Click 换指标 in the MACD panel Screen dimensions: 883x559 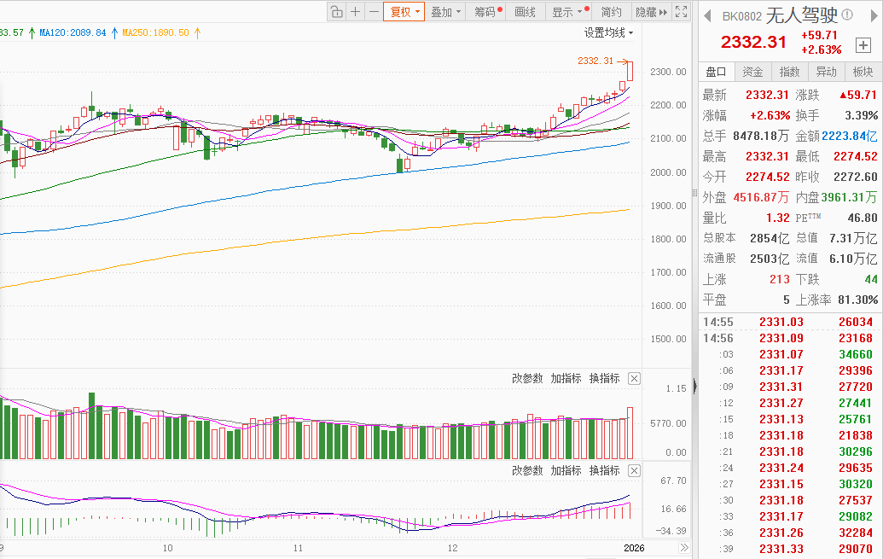point(604,470)
